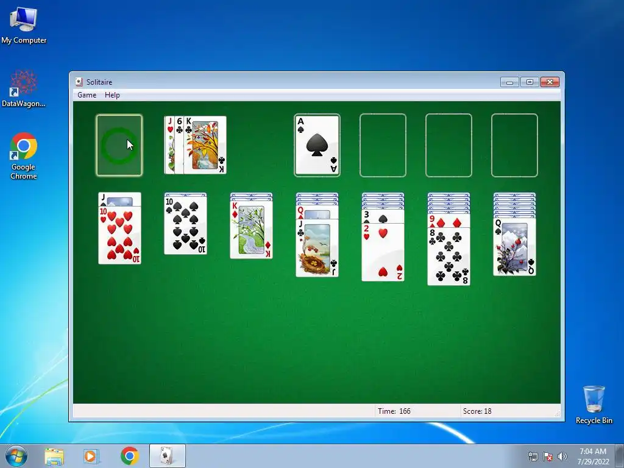Click the taskbar clock showing 7:04 AM
Screen dimensions: 624x468
593,456
